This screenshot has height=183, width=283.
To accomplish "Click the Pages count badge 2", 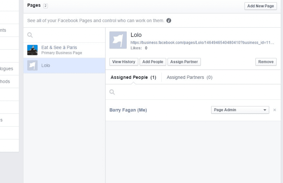I will coord(45,6).
